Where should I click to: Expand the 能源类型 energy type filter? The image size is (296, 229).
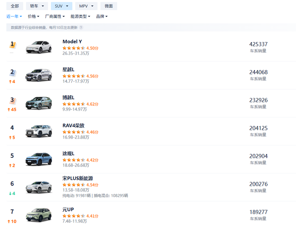click(80, 17)
